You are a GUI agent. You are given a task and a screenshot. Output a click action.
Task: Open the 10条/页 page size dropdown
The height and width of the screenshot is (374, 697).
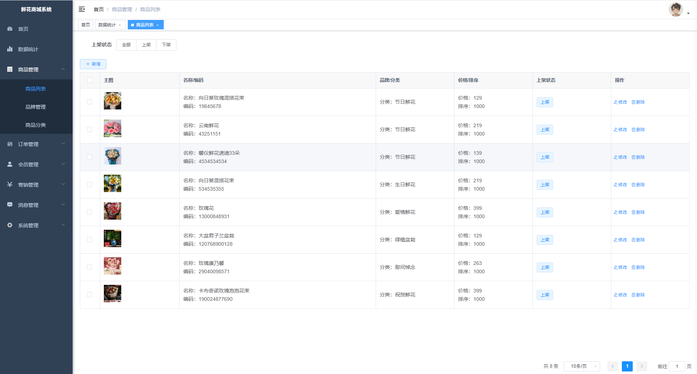[582, 366]
